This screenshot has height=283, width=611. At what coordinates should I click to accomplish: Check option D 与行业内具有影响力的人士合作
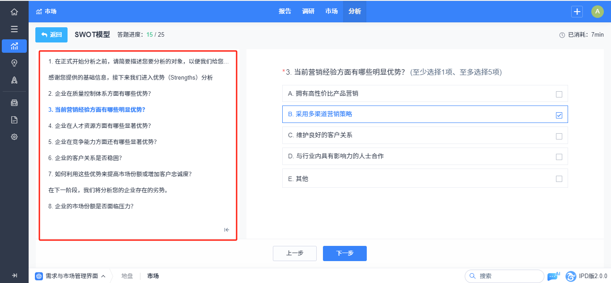(x=559, y=157)
